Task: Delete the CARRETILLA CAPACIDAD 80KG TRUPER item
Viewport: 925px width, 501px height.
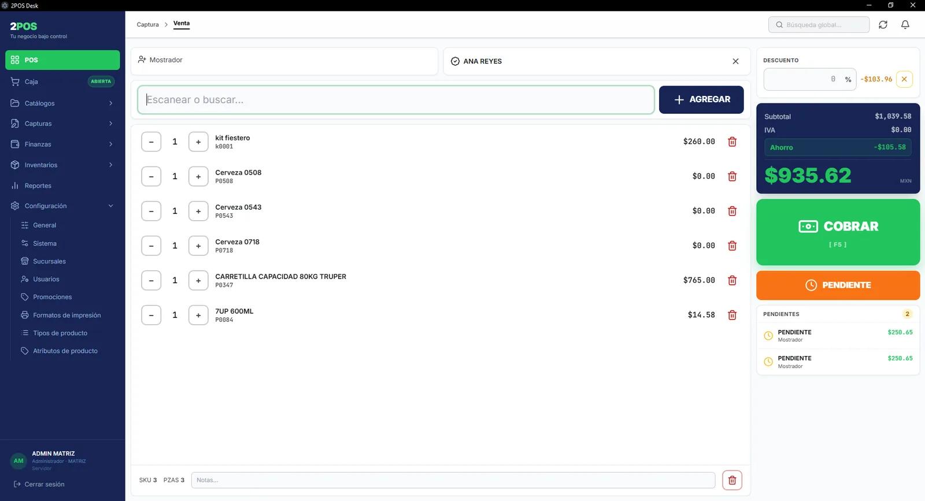Action: pyautogui.click(x=732, y=280)
